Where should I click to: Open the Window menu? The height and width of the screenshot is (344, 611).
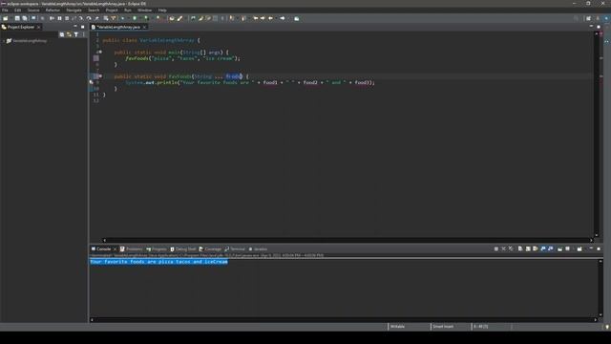click(144, 11)
